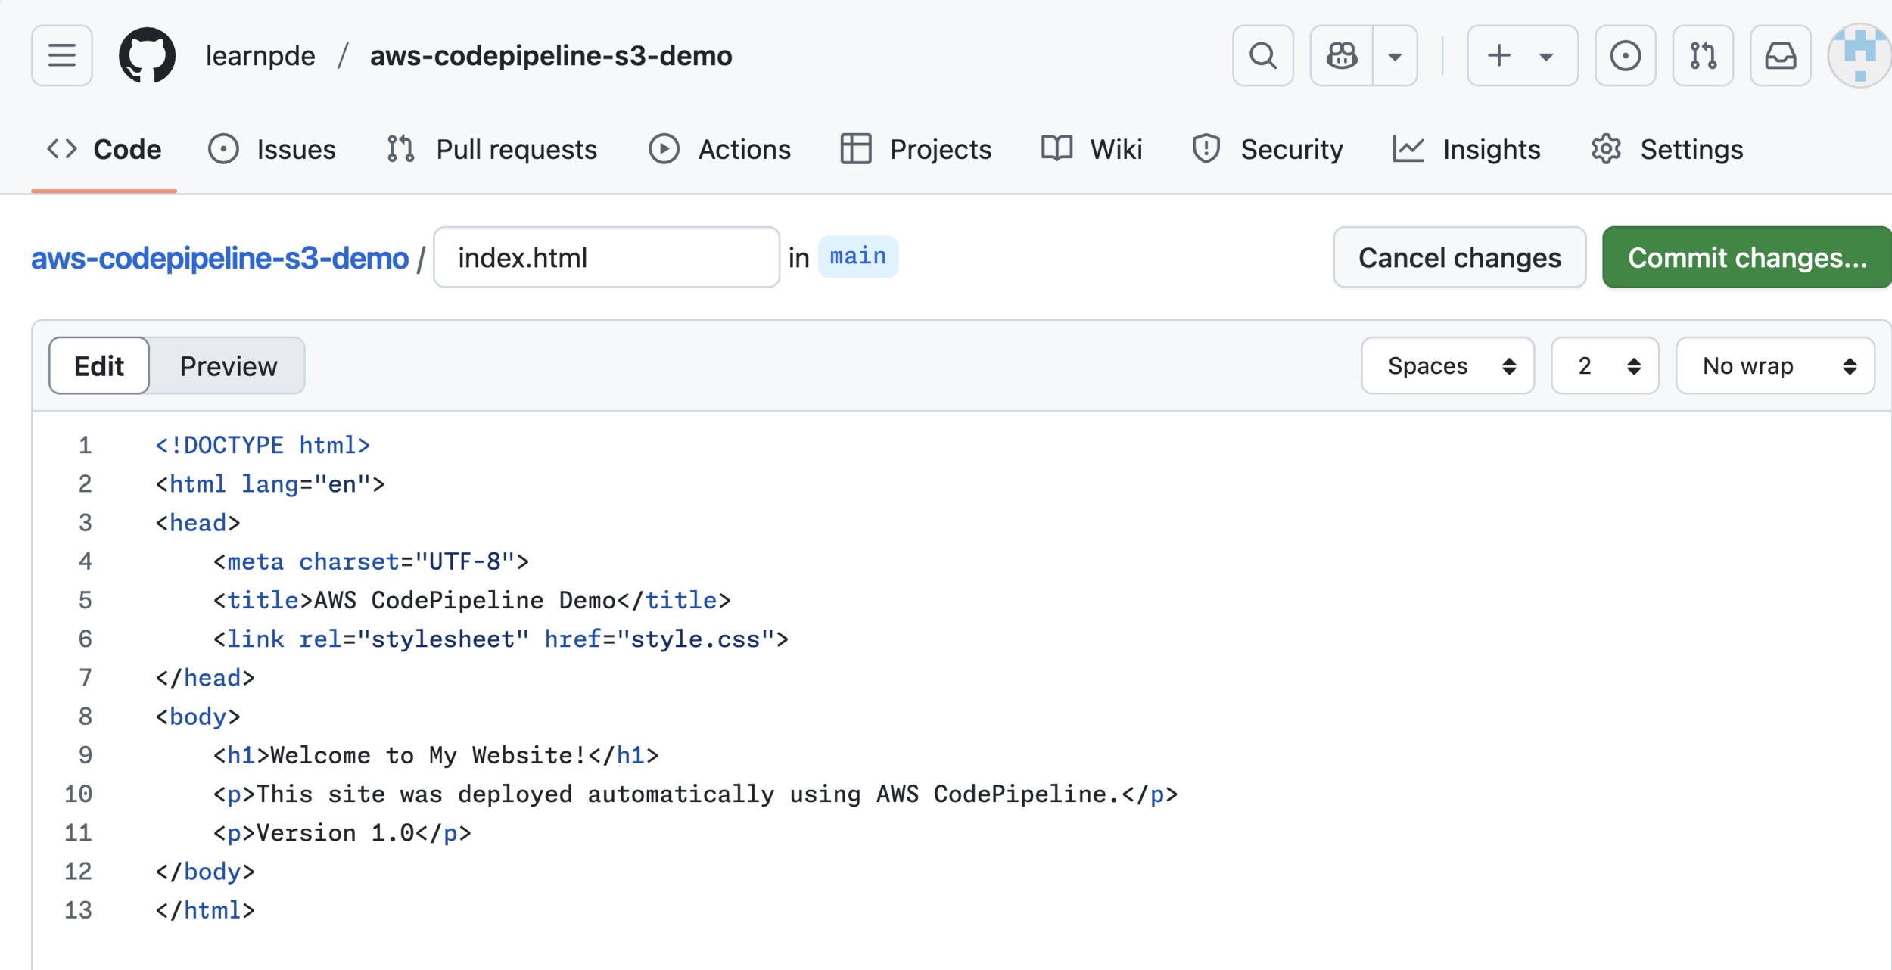Open GitHub Copilot chat icon
This screenshot has width=1892, height=970.
1342,55
